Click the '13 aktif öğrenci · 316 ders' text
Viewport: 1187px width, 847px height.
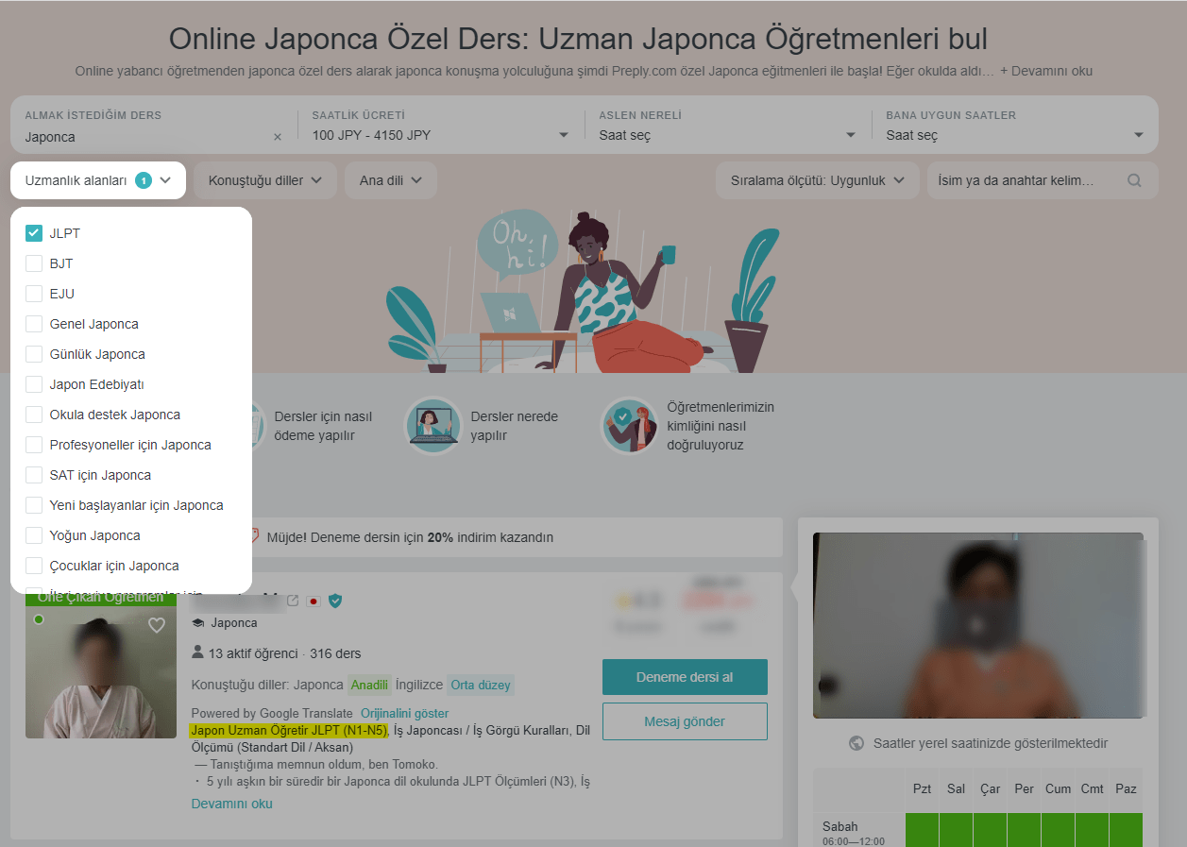pos(285,653)
